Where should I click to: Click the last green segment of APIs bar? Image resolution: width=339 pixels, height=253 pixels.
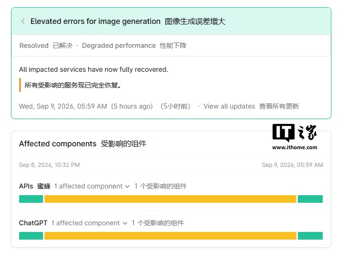(x=310, y=199)
